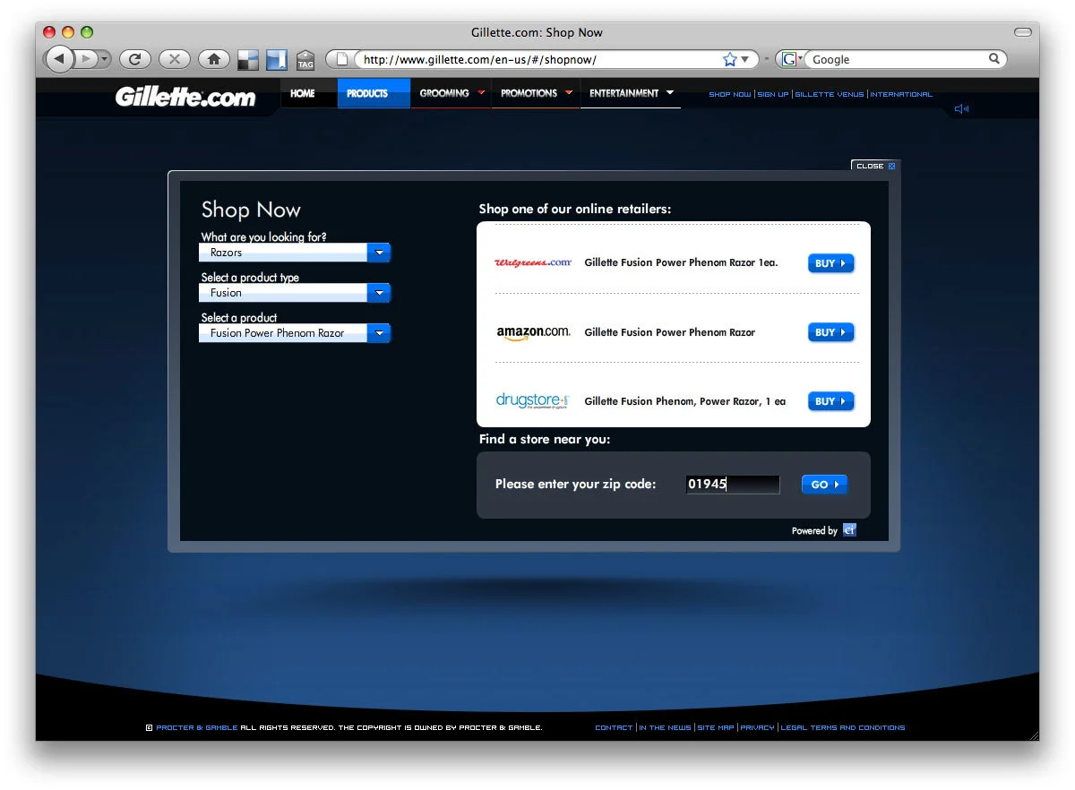Go back with the browser Back arrow
Screen dimensions: 1075x790
click(x=58, y=59)
